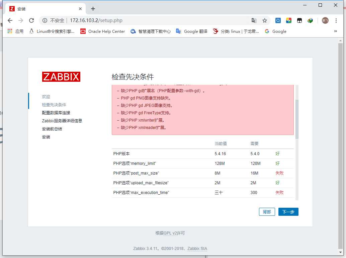Click the memory_limit row label

pyautogui.click(x=135, y=164)
